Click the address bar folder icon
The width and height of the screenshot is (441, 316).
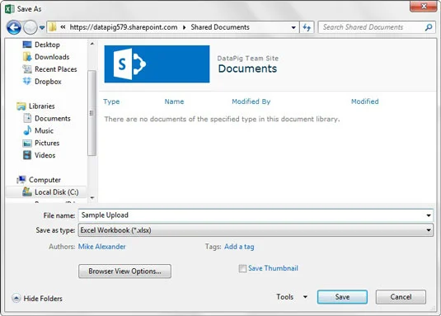pos(52,27)
